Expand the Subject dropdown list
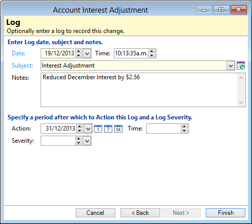 (231, 66)
